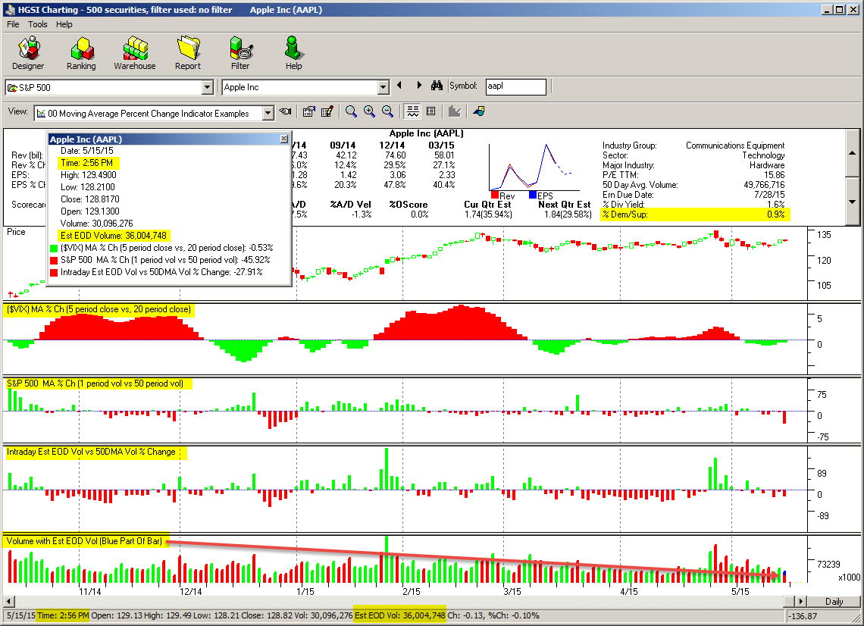Click the Next Qtr Est value
The height and width of the screenshot is (626, 864).
click(x=568, y=214)
